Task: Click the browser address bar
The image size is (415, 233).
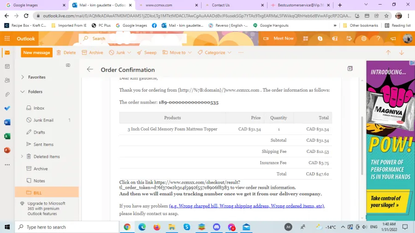Action: pyautogui.click(x=197, y=16)
